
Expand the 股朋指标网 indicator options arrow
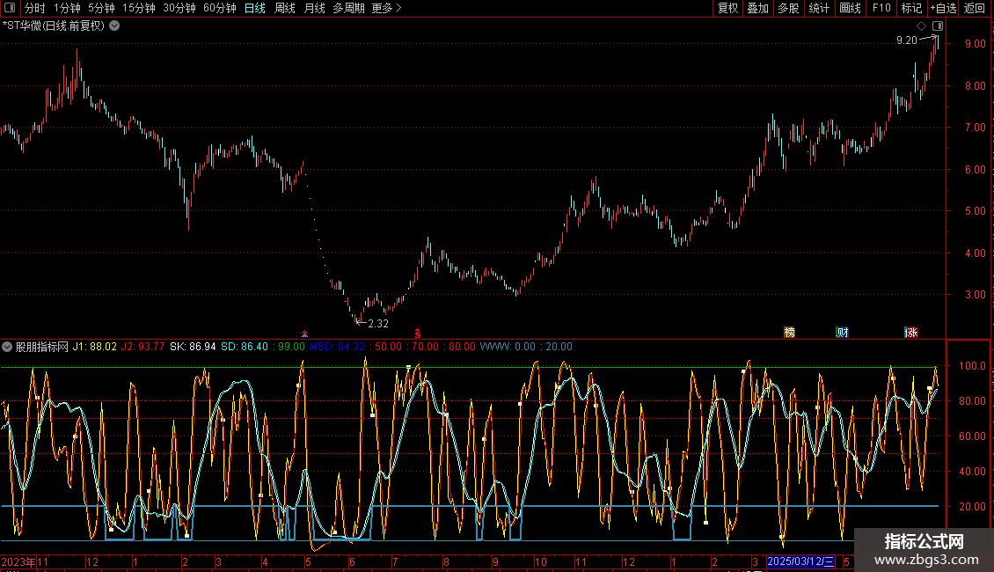coord(7,347)
